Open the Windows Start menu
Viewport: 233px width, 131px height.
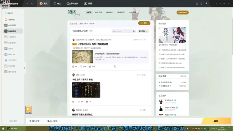pyautogui.click(x=3, y=129)
